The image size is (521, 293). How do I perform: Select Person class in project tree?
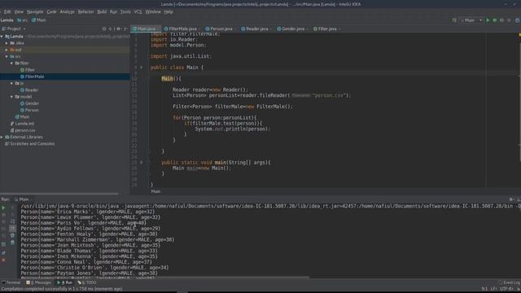point(29,110)
